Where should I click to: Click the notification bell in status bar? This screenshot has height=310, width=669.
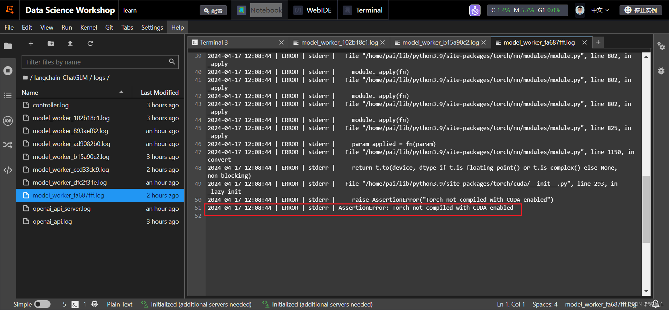[x=655, y=304]
